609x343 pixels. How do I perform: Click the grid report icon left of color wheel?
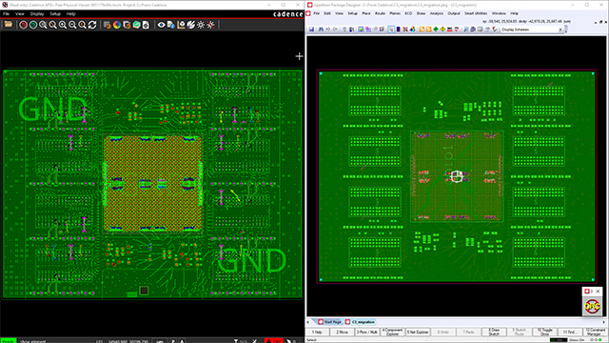point(108,25)
